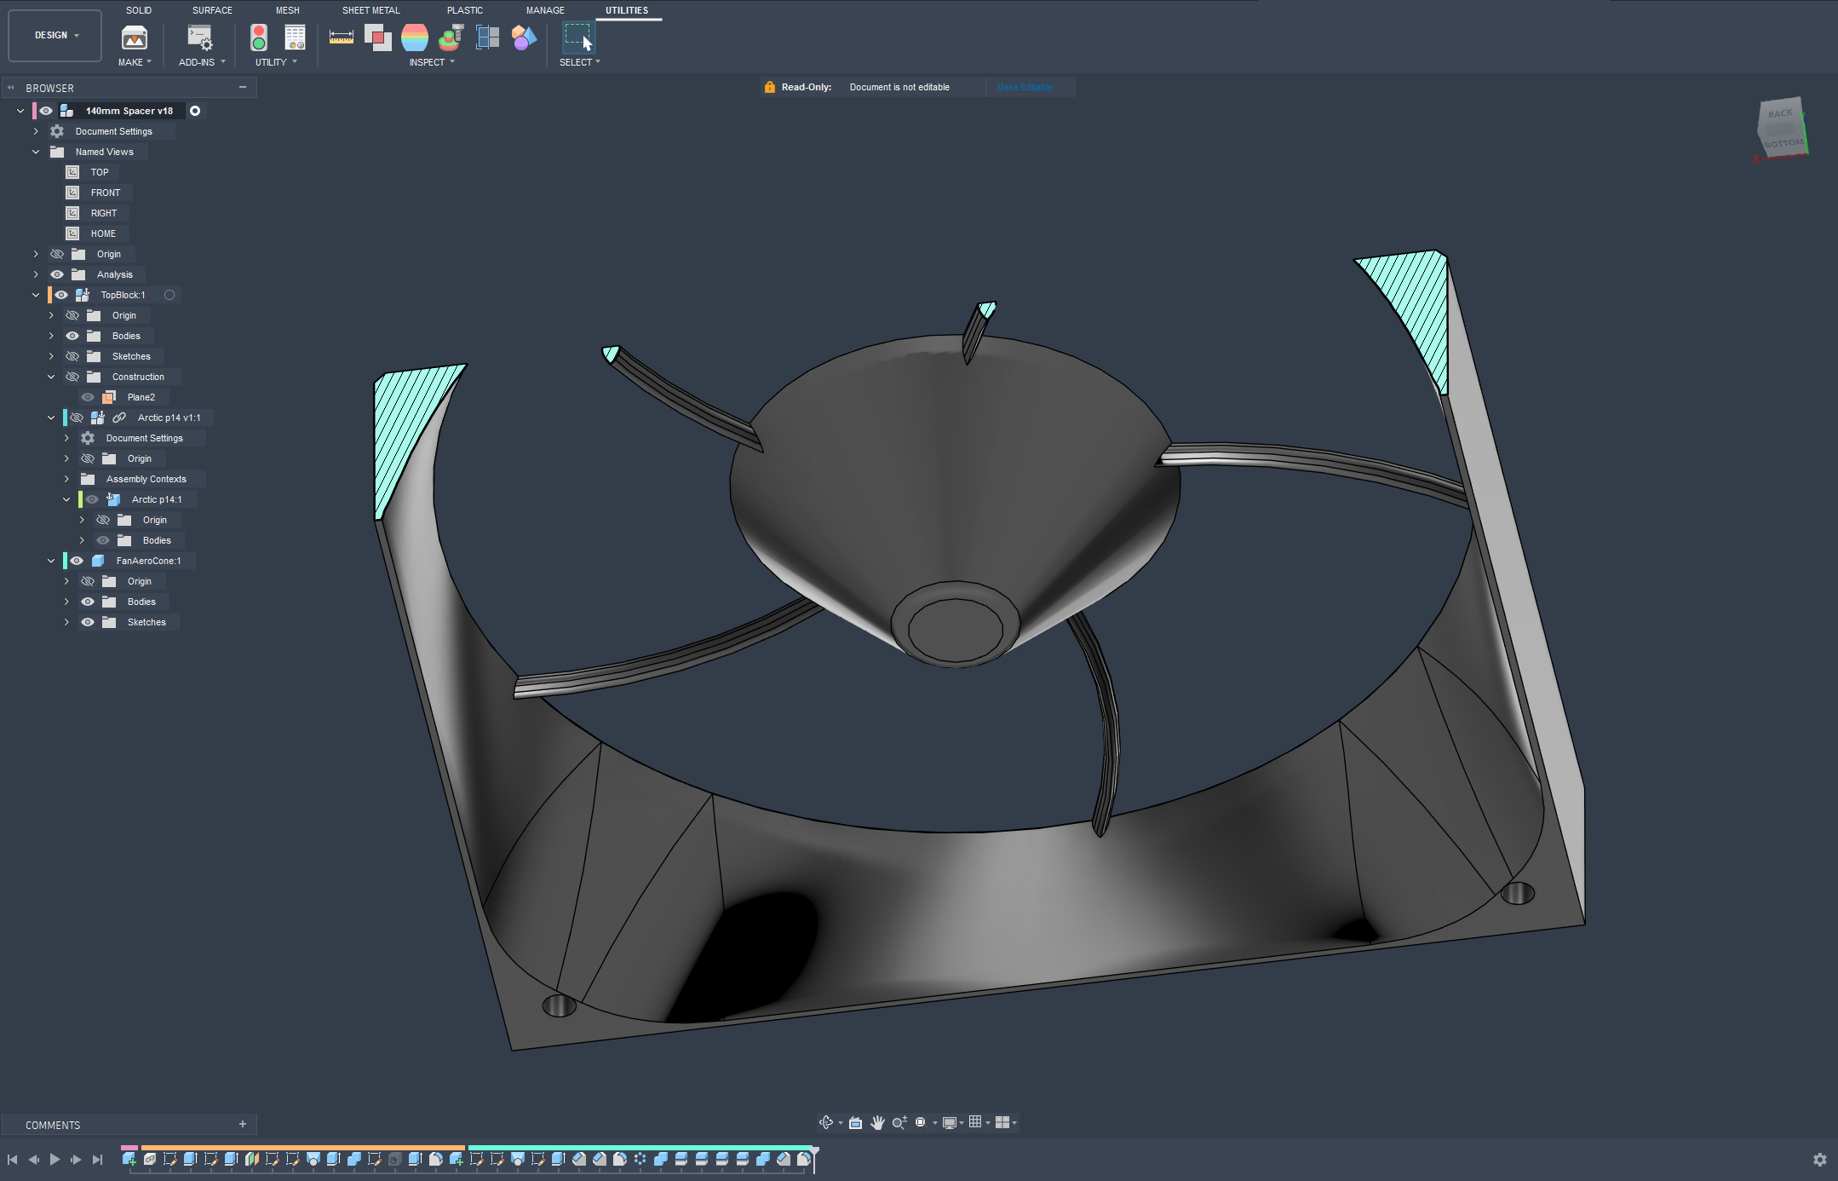Toggle visibility of the Analysis folder
This screenshot has height=1181, width=1838.
click(57, 274)
